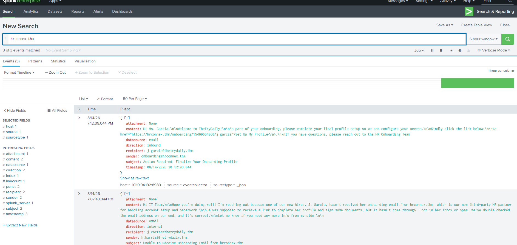The width and height of the screenshot is (517, 245).
Task: Click Zoom Out on timeline
Action: [55, 73]
